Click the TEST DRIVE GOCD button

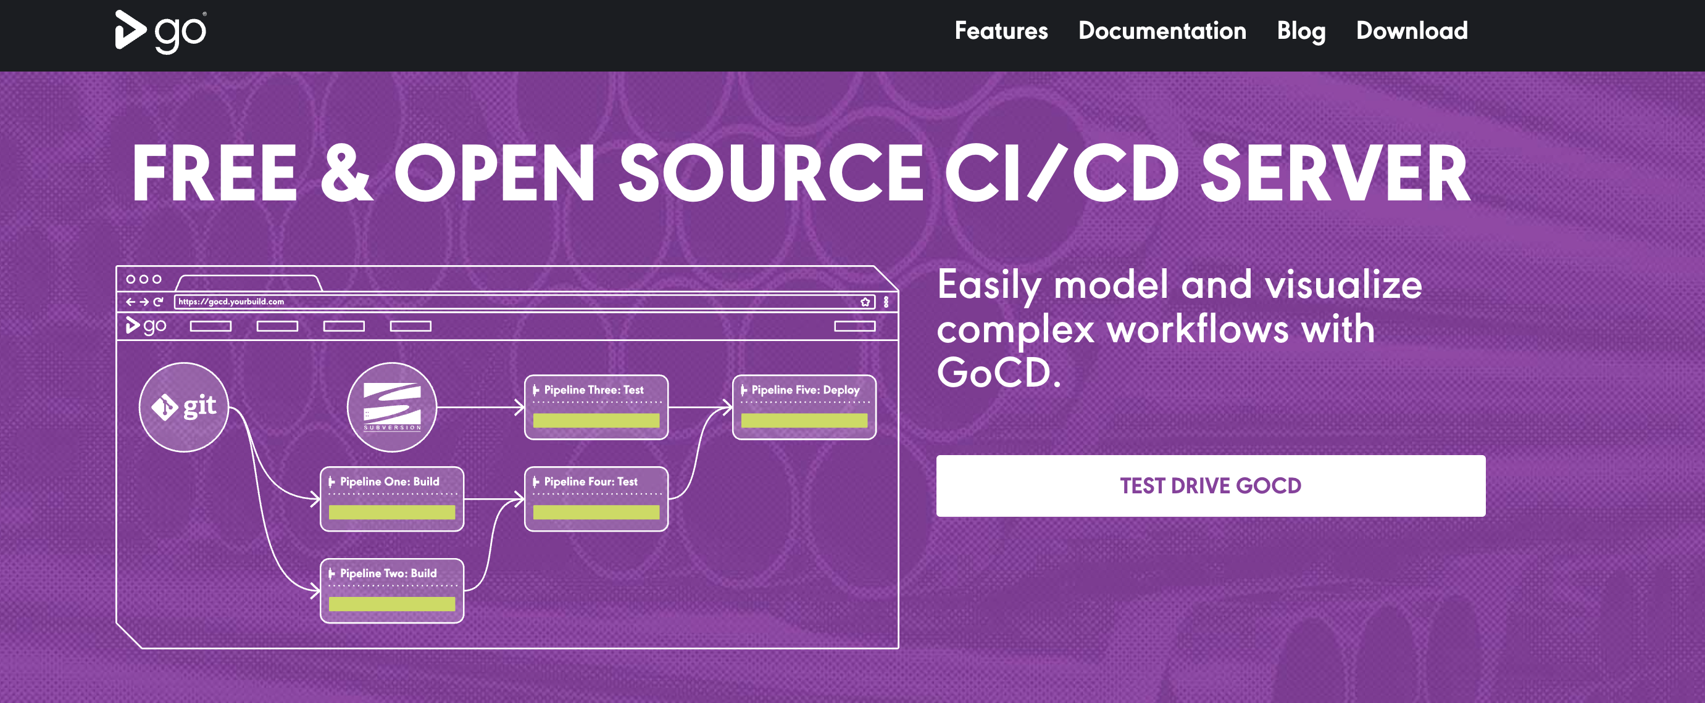(1215, 486)
